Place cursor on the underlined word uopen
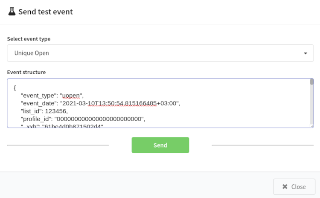The image size is (320, 198). pyautogui.click(x=71, y=96)
